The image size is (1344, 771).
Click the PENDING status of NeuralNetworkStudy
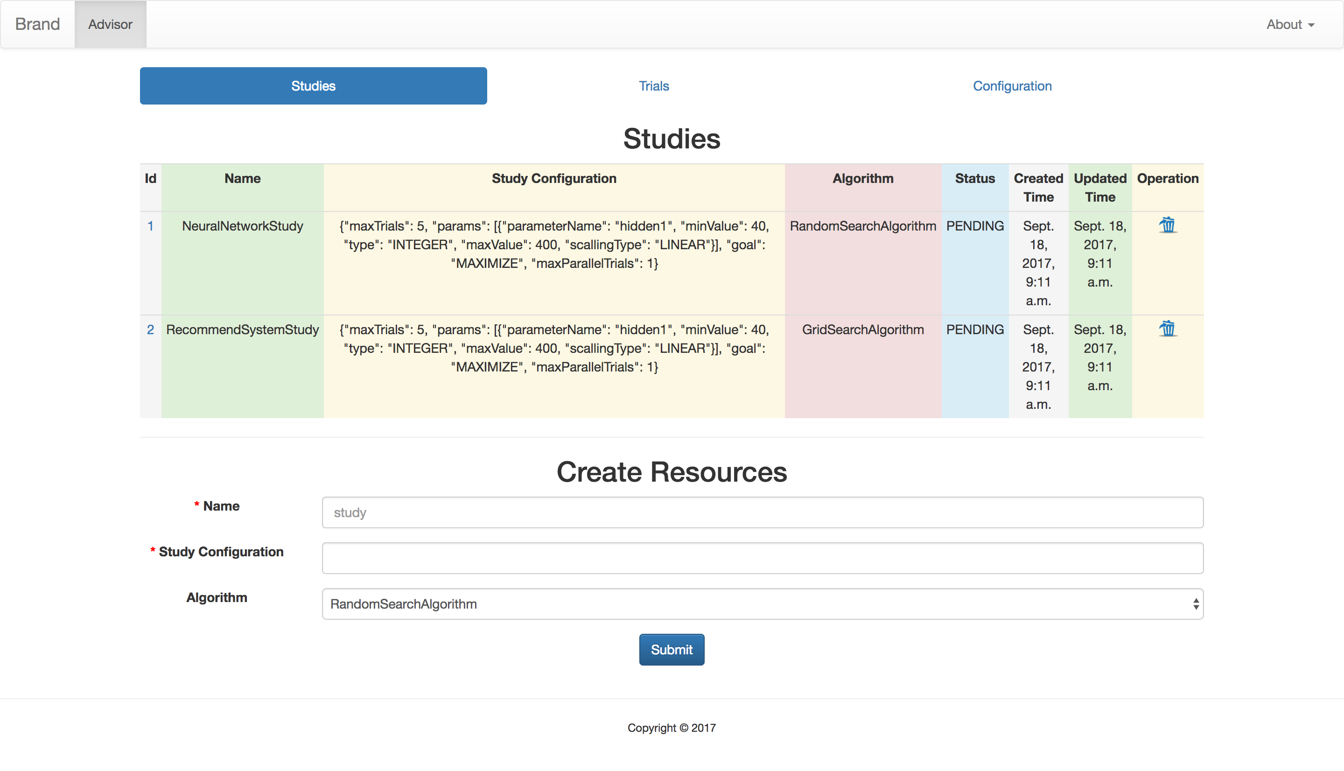tap(974, 226)
